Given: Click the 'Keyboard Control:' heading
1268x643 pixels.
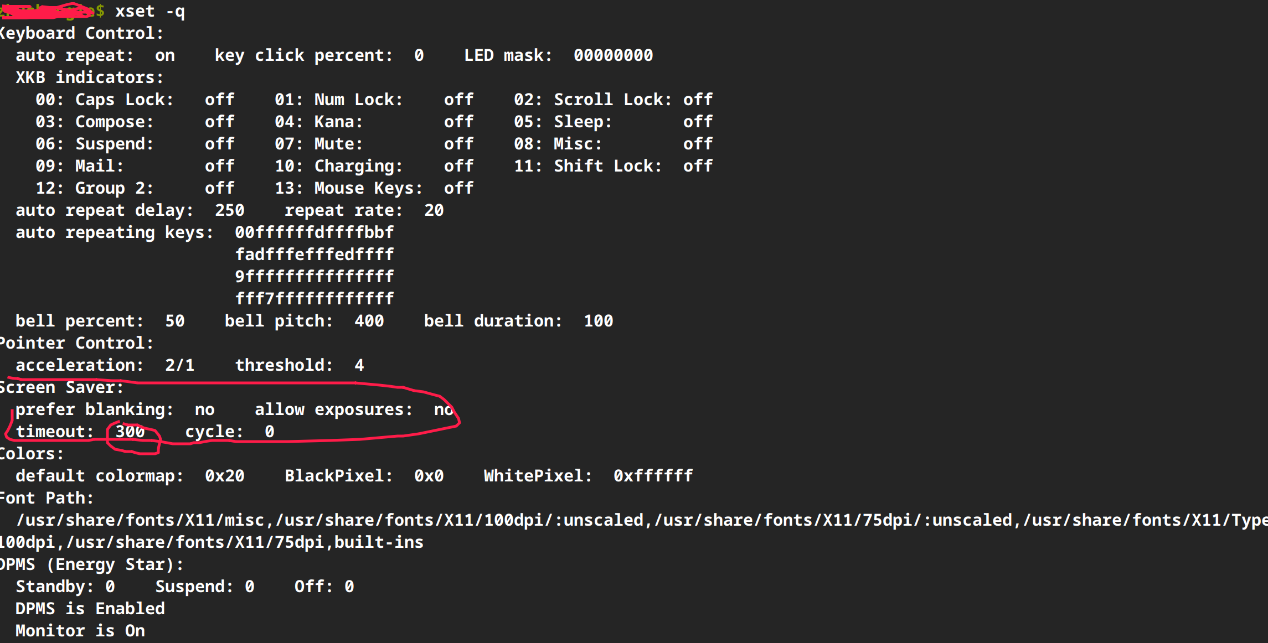Looking at the screenshot, I should pyautogui.click(x=81, y=33).
